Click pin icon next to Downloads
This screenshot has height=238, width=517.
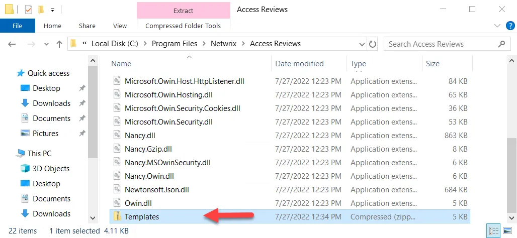[x=82, y=103]
